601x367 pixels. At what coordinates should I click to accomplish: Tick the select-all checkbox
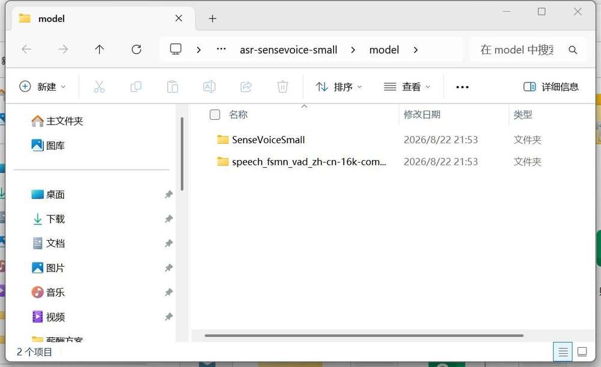pyautogui.click(x=215, y=114)
